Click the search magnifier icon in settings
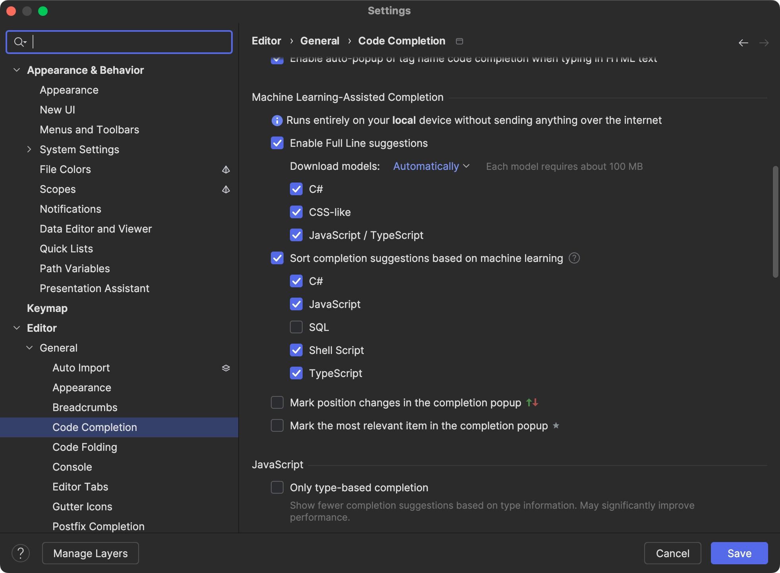This screenshot has height=573, width=780. point(17,41)
